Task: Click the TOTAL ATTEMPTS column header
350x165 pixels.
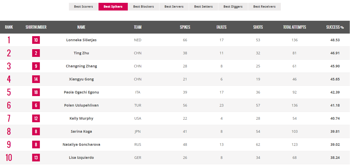Action: coord(294,27)
